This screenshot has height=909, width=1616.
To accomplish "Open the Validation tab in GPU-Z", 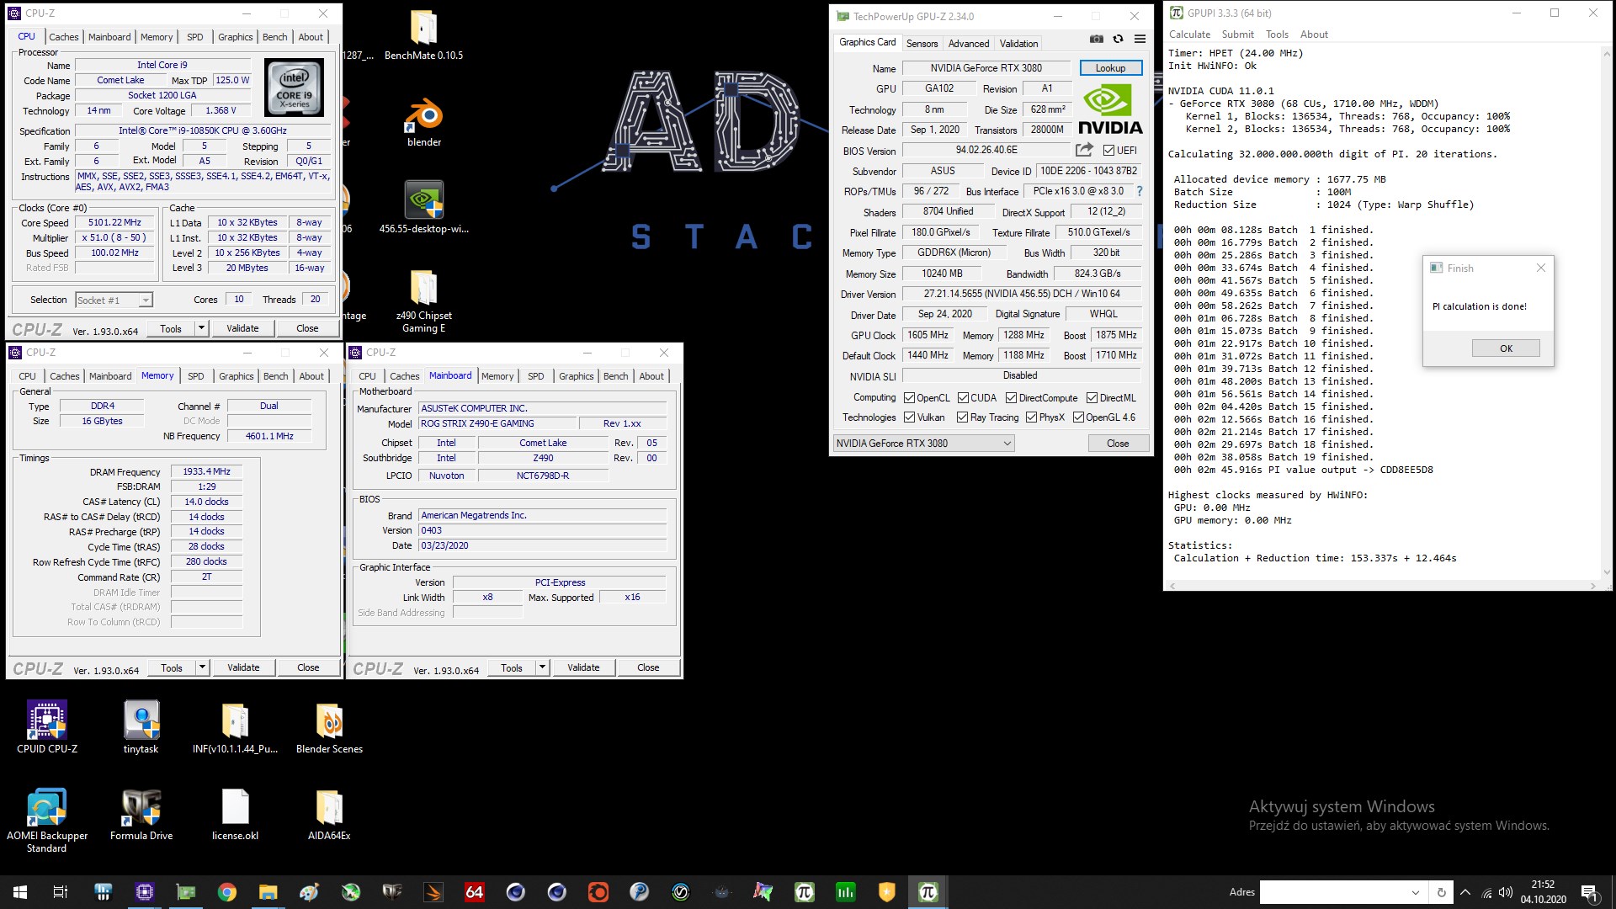I will 1018,44.
